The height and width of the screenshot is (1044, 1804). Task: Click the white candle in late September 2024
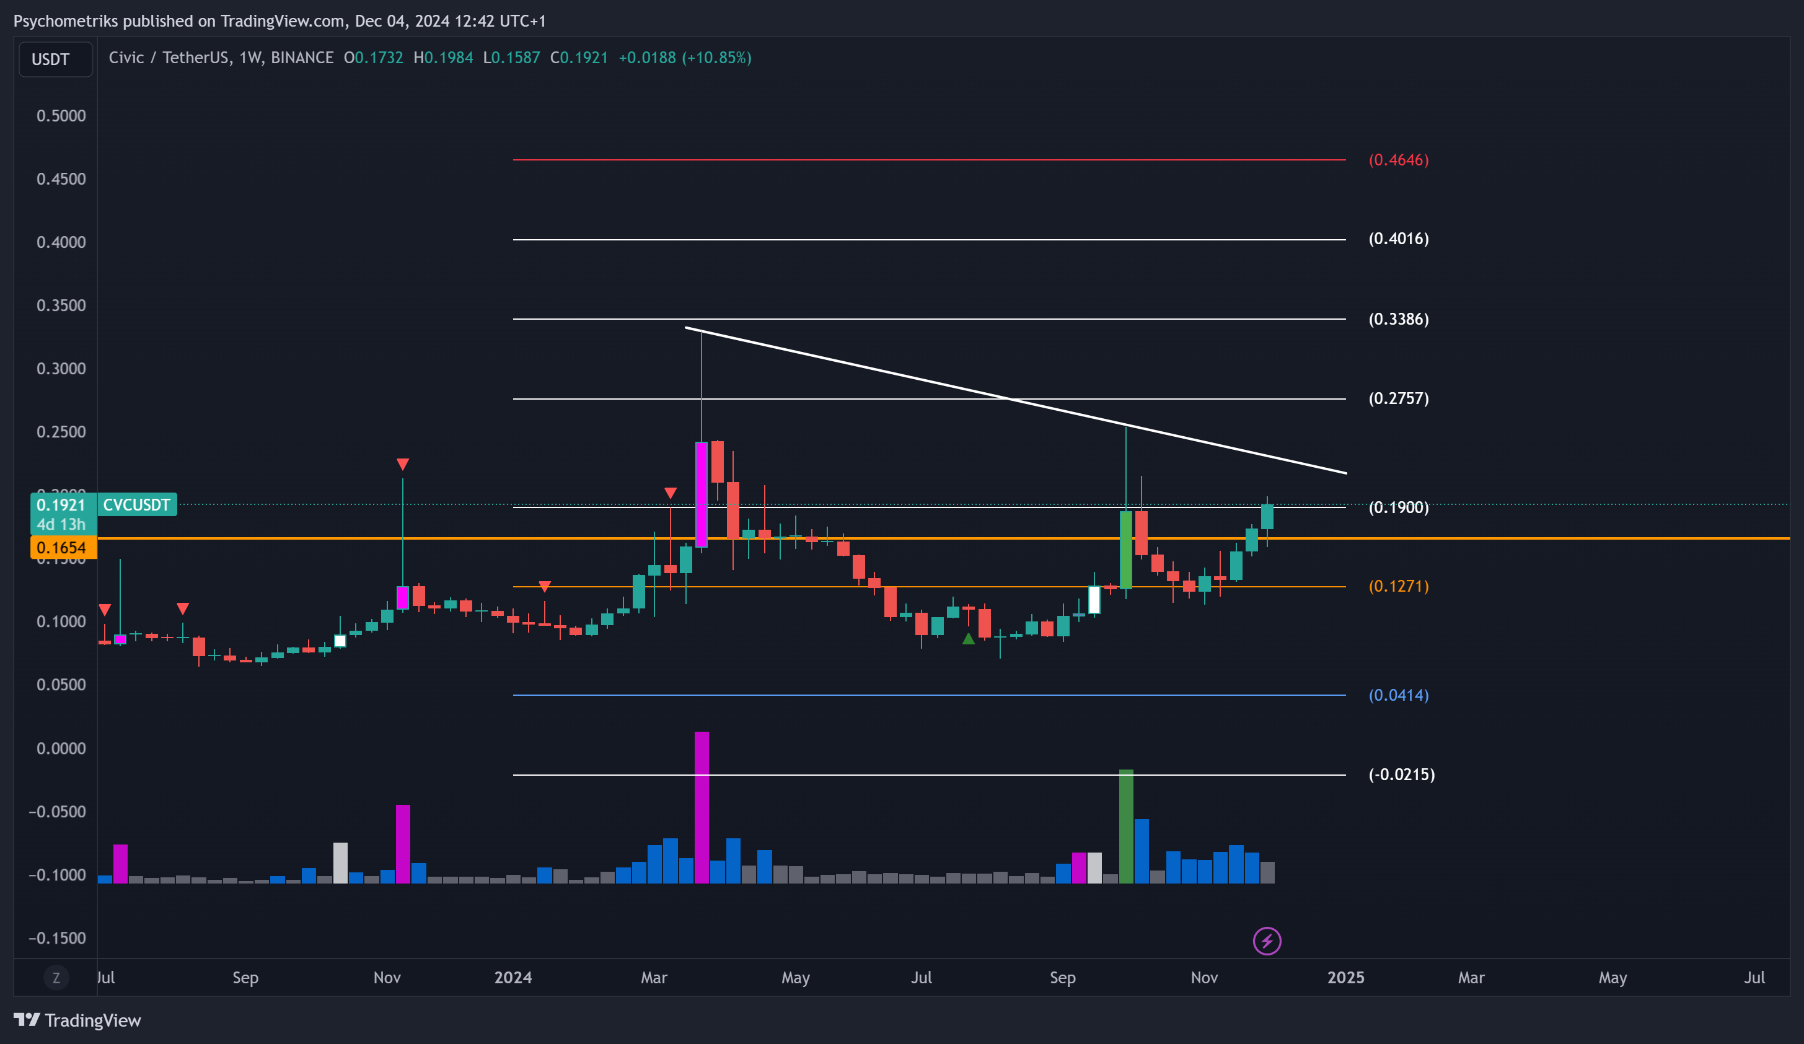click(1094, 600)
